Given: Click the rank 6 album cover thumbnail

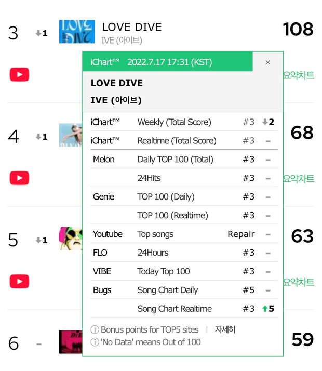Looking at the screenshot, I should (71, 342).
